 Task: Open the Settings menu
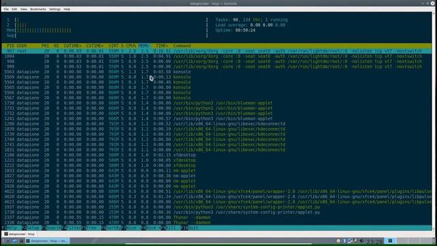[55, 9]
